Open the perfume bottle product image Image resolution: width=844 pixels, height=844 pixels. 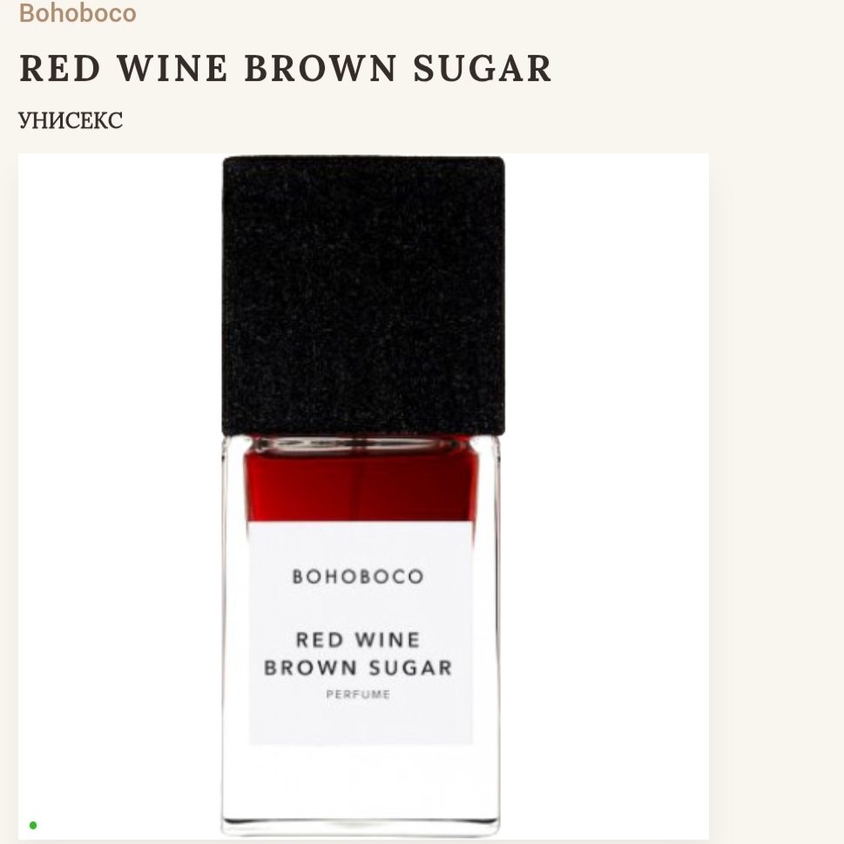click(363, 496)
